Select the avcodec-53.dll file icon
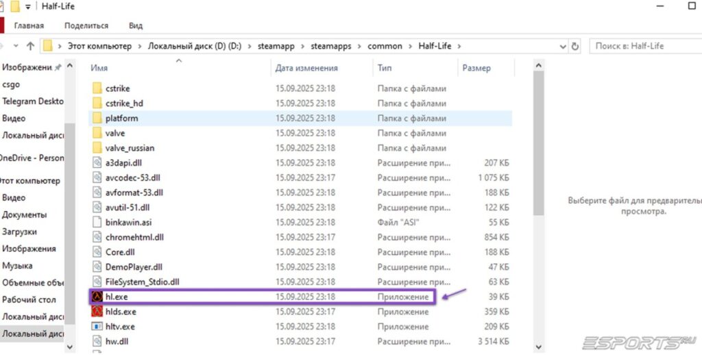The height and width of the screenshot is (355, 702). 97,177
